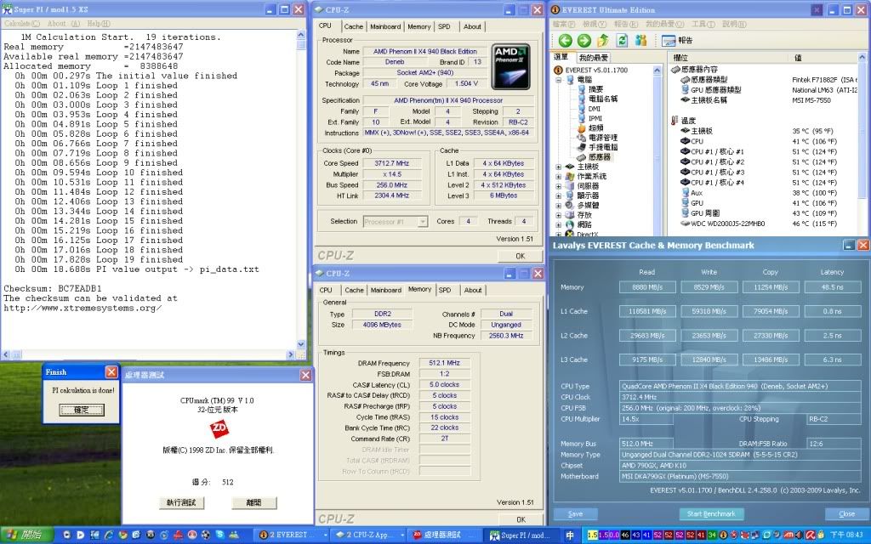Select the IPMI item in EVEREST tree
Screen dimensions: 871x544
[x=595, y=118]
